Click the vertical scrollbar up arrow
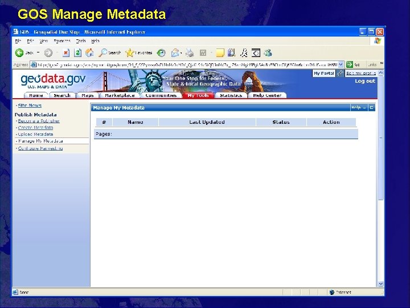The width and height of the screenshot is (410, 308). click(381, 72)
